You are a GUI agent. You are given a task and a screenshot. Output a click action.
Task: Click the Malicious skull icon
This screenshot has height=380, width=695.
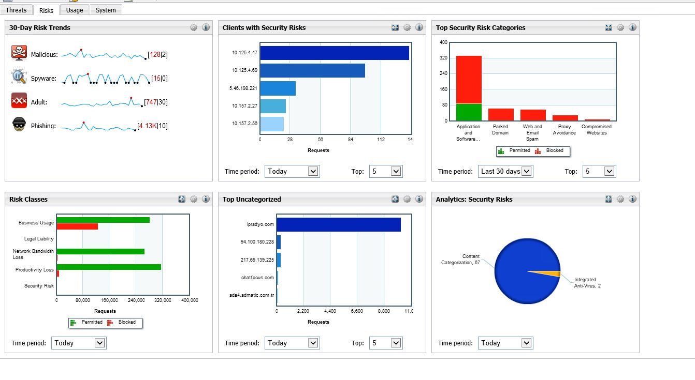[19, 53]
